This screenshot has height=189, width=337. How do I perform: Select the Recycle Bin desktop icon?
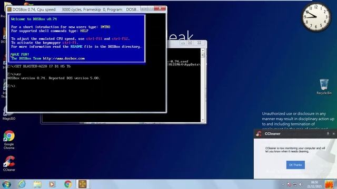324,87
